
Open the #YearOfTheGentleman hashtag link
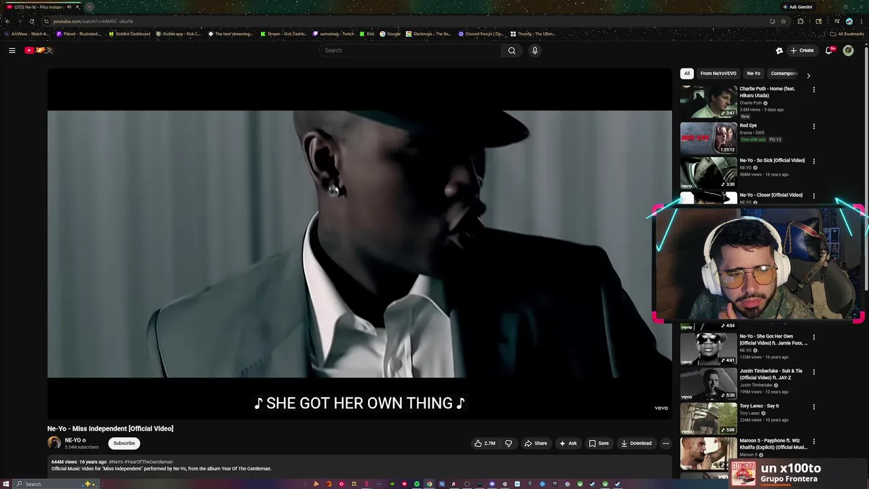click(149, 462)
